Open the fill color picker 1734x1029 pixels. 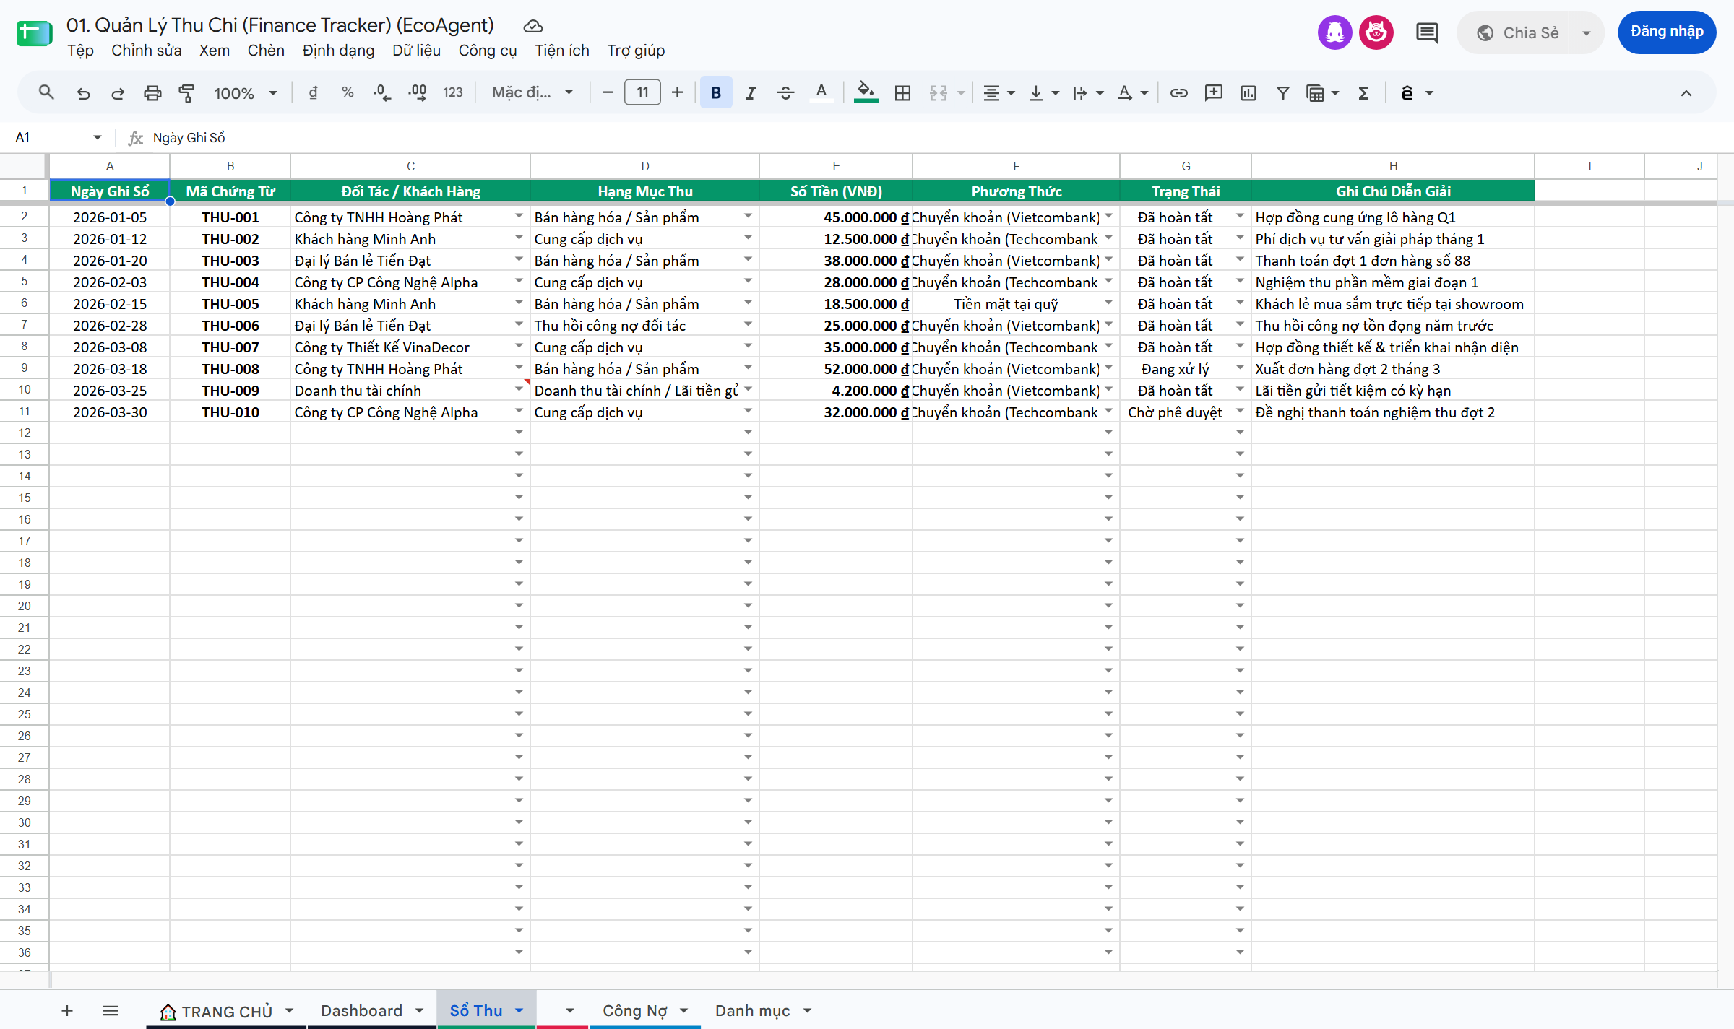[x=866, y=93]
